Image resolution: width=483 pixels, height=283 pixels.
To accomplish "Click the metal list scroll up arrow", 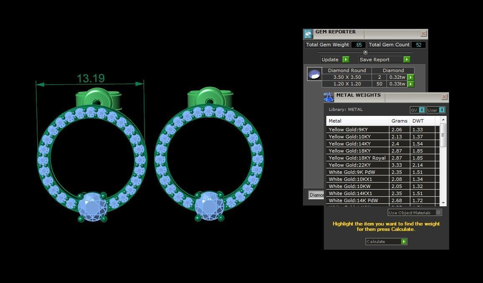I will (x=443, y=120).
